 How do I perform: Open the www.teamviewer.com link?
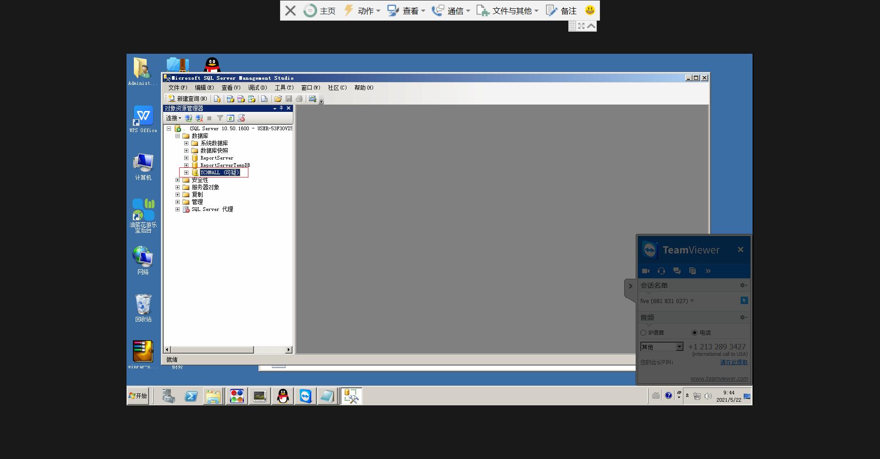pos(719,379)
